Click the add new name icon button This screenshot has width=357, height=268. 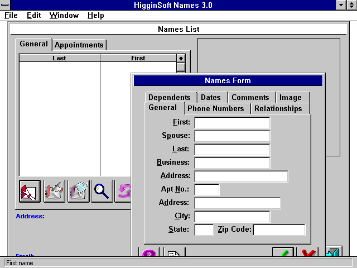(x=30, y=191)
